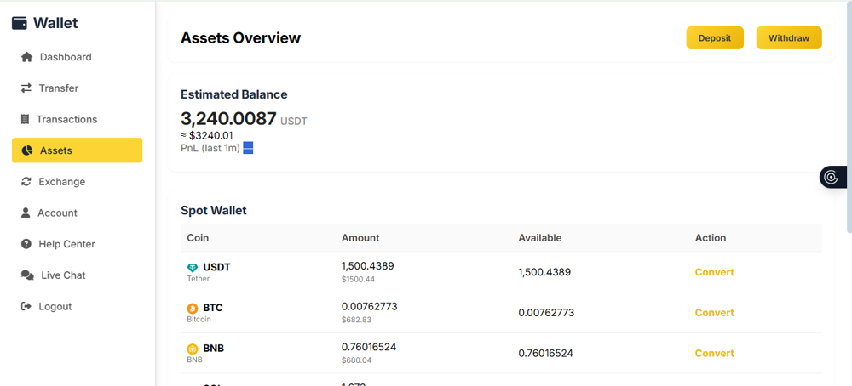
Task: Click the Bitcoin coin name
Action: [199, 320]
